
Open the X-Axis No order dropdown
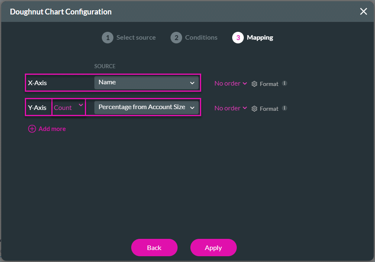231,83
